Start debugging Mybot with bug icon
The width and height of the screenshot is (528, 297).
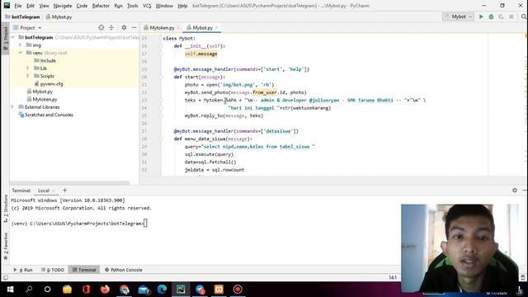coord(492,16)
